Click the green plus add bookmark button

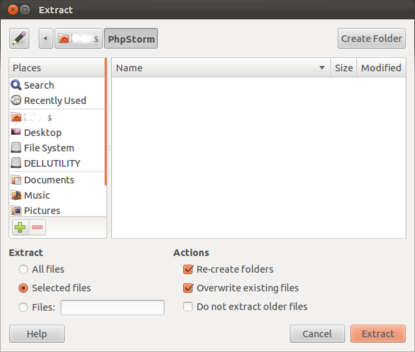(x=20, y=227)
